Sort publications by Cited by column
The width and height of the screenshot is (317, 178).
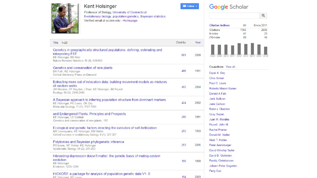pos(181,43)
